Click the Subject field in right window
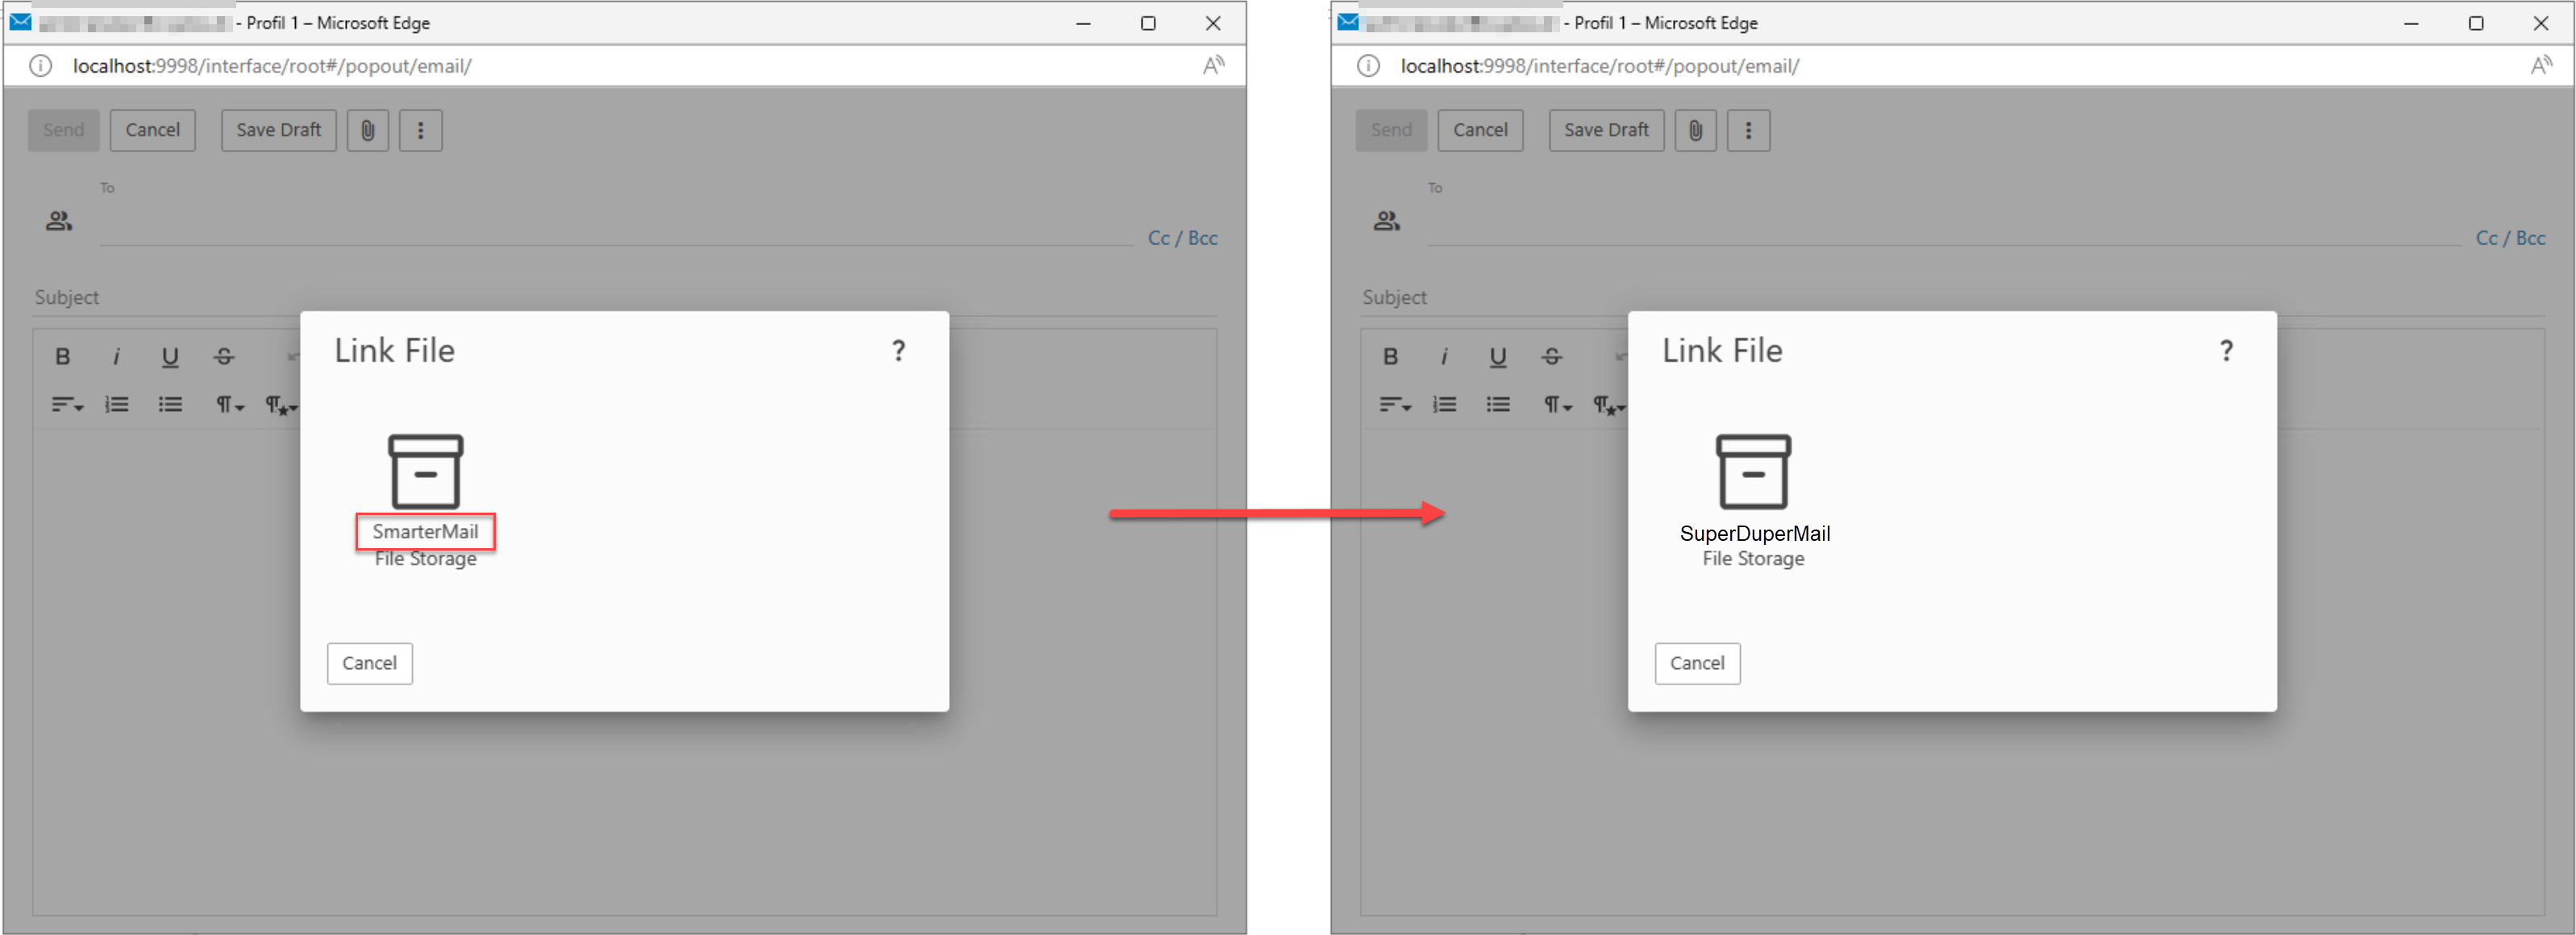The image size is (2576, 935). (1954, 297)
